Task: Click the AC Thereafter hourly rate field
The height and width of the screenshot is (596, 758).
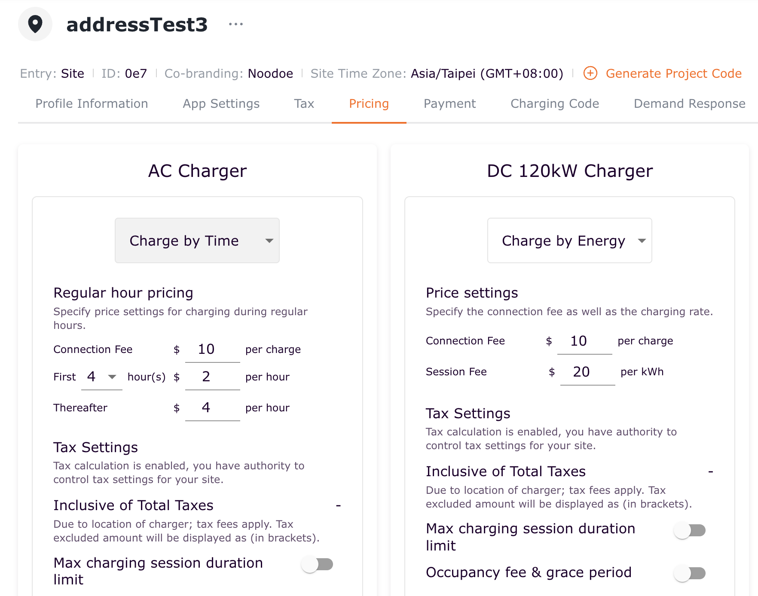Action: tap(212, 408)
